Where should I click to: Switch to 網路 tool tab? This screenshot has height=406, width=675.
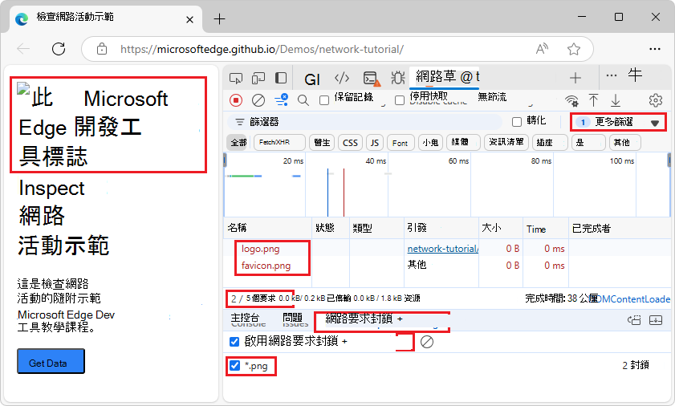(x=444, y=77)
